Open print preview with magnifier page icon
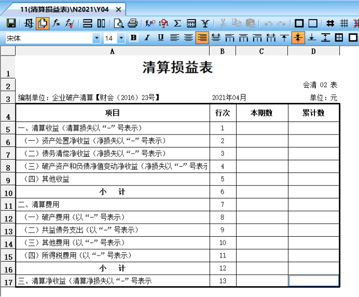 [119, 23]
